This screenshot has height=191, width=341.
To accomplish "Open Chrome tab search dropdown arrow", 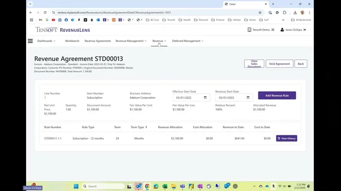I will tap(30, 4).
